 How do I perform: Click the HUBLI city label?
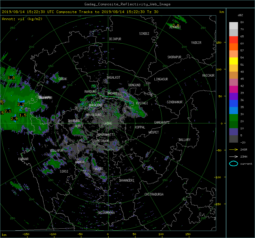[79, 126]
